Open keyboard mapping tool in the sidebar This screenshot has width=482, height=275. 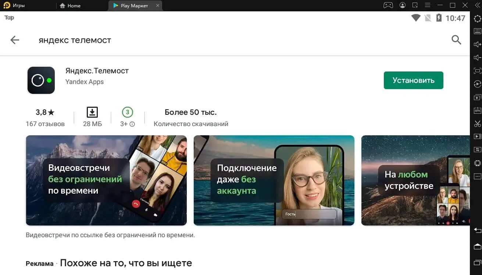point(477,31)
